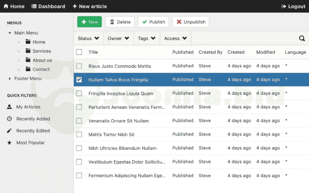Select New article in top bar
The image size is (309, 193).
point(89,7)
